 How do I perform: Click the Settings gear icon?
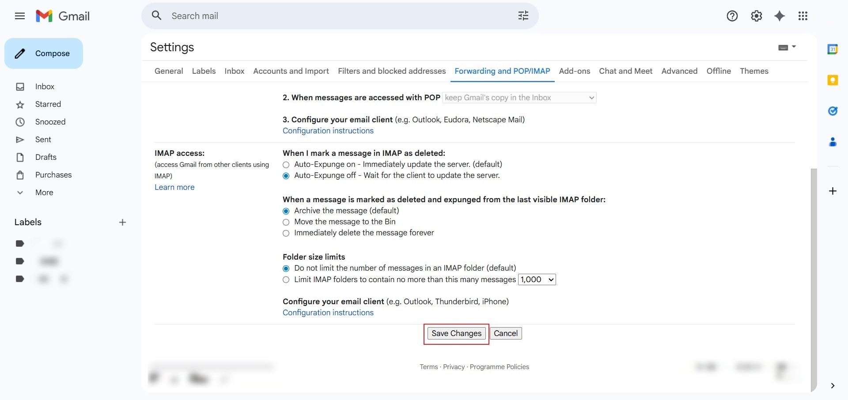pos(756,16)
